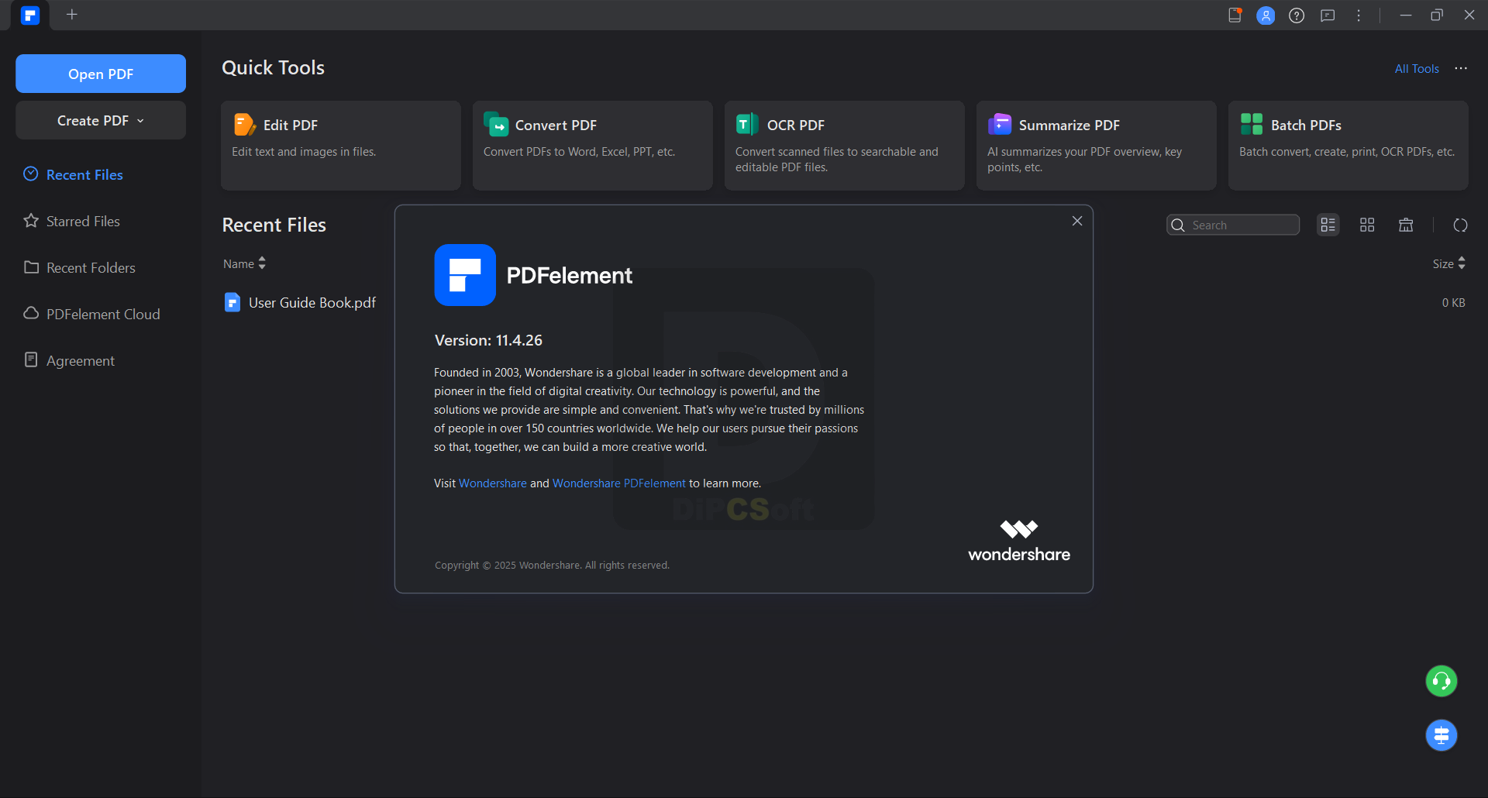
Task: Open the OCR PDF quick tool
Action: [845, 145]
